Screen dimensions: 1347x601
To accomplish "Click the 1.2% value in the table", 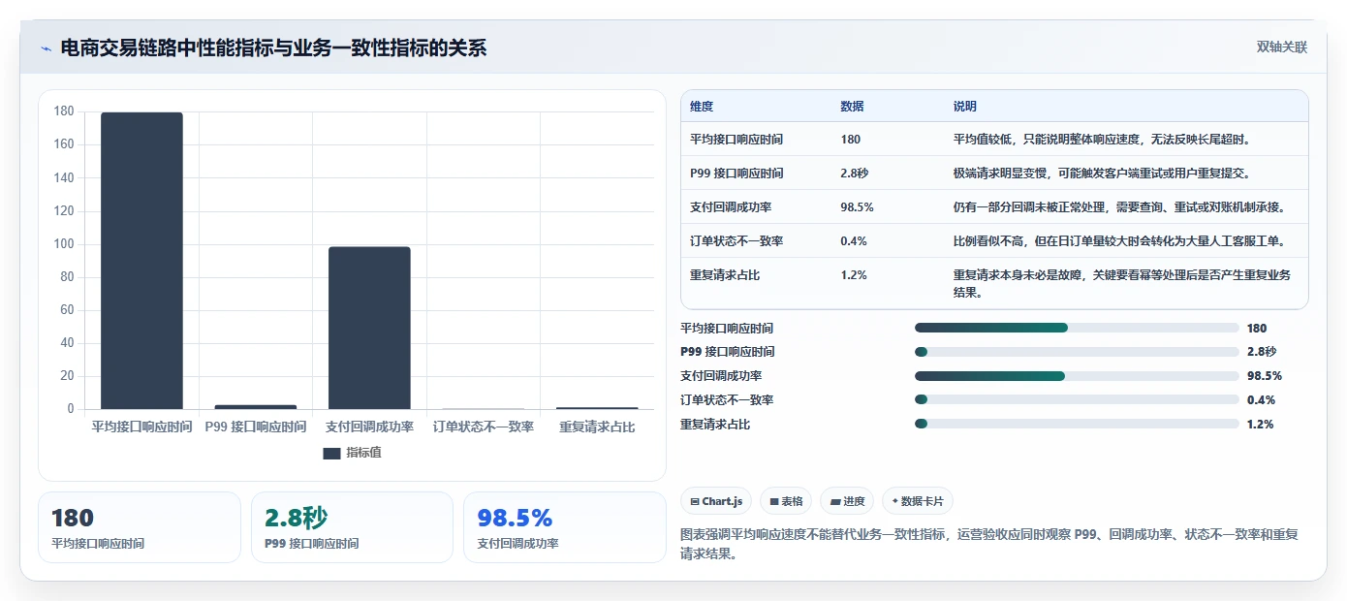I will pos(854,275).
